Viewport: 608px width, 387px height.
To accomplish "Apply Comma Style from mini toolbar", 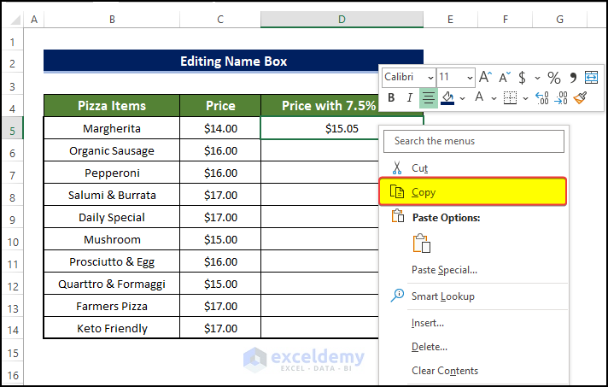I will (x=573, y=78).
